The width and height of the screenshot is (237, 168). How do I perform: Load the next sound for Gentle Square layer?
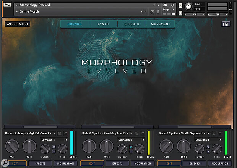tap(208, 133)
